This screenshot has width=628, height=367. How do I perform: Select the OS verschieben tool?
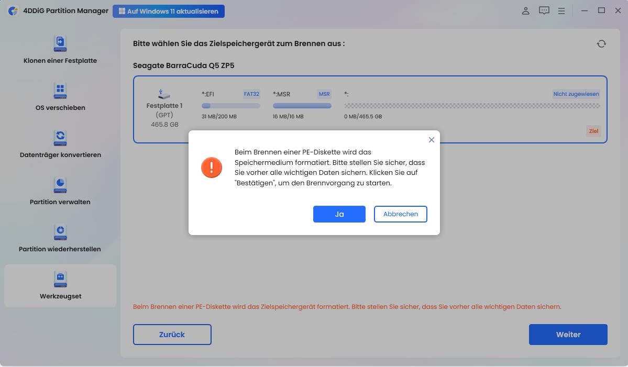tap(60, 98)
